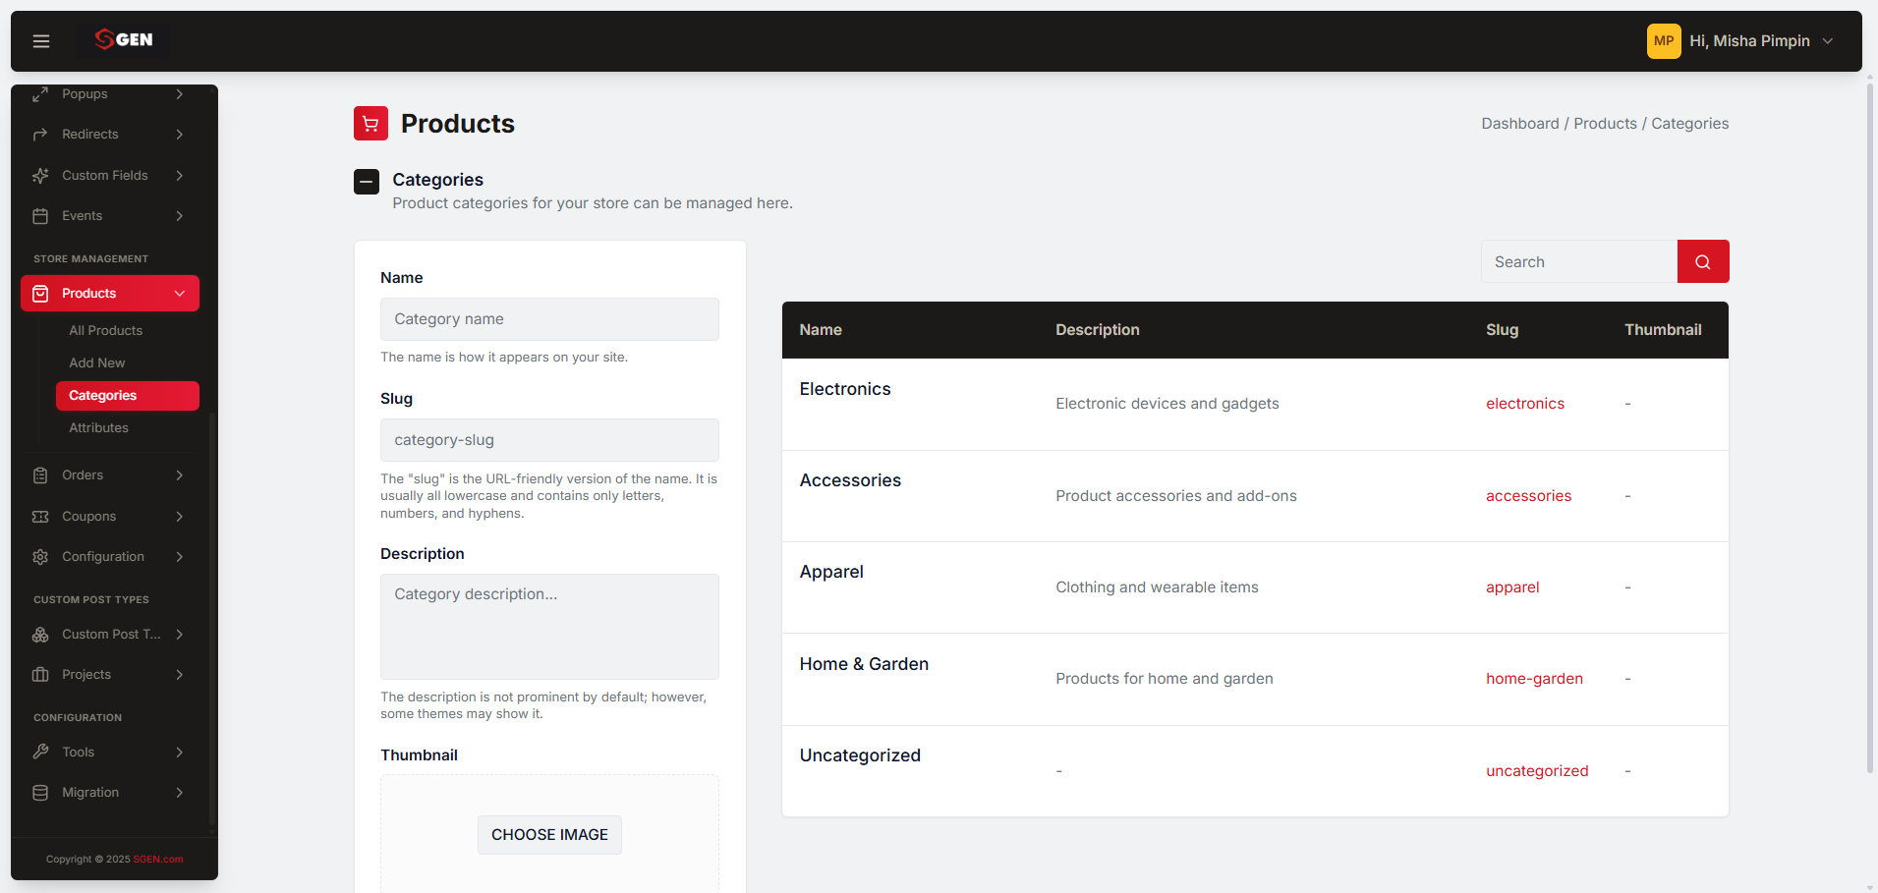
Task: Visit SGEN.com footer link
Action: pyautogui.click(x=158, y=860)
